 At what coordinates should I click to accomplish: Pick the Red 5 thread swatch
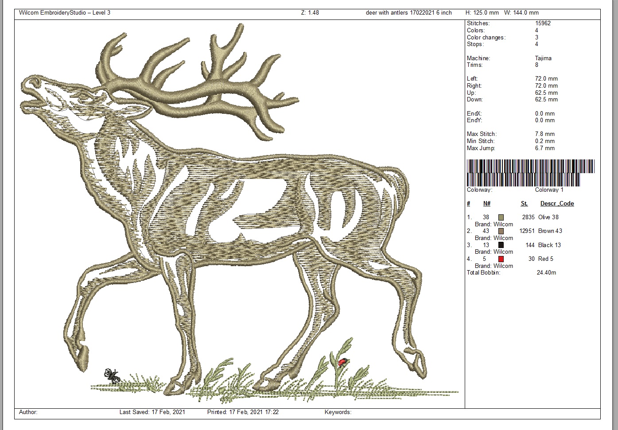pos(501,259)
